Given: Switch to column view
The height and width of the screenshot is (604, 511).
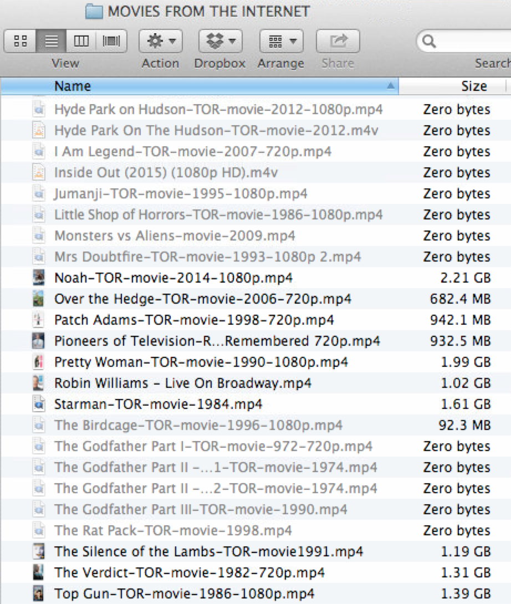Looking at the screenshot, I should coord(81,41).
